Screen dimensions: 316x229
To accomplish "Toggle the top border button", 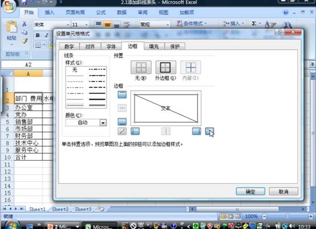I will click(x=122, y=95).
